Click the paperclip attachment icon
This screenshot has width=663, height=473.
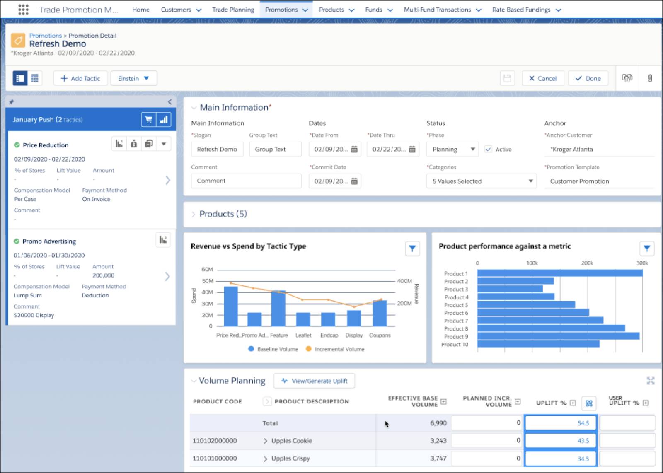(x=649, y=78)
